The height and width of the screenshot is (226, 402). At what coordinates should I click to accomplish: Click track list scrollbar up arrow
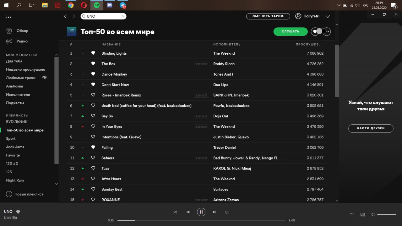click(337, 24)
